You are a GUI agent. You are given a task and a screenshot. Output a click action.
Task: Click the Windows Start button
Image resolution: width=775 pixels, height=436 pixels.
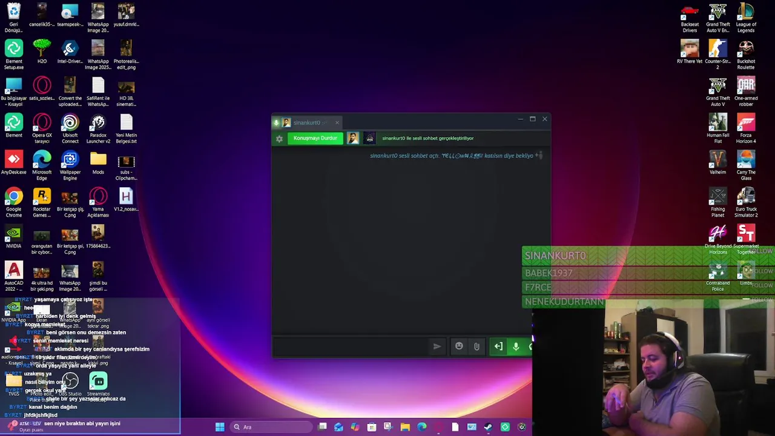(220, 427)
